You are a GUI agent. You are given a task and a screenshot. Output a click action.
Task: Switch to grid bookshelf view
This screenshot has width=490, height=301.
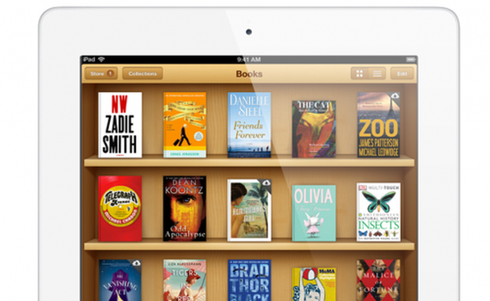359,73
